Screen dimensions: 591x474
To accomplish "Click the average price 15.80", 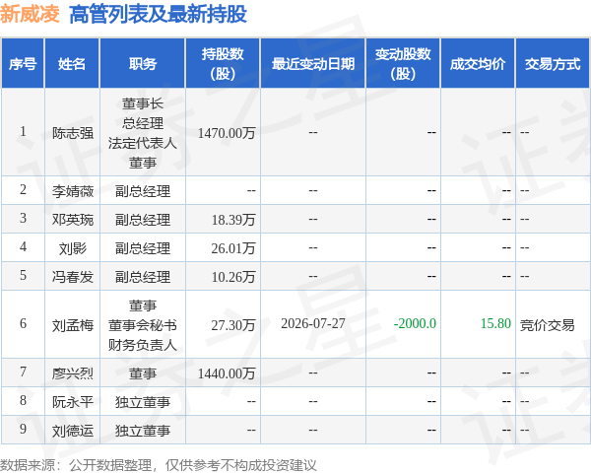I will pyautogui.click(x=495, y=323).
